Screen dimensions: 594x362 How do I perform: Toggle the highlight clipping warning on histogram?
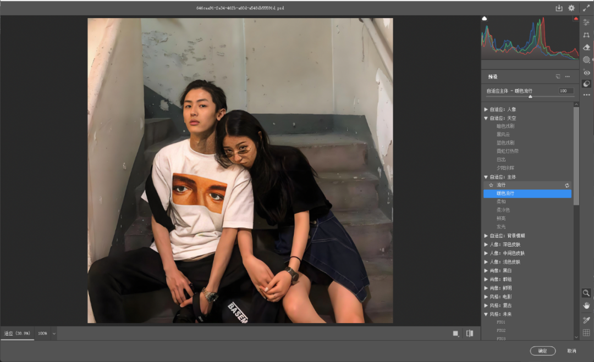pos(576,19)
